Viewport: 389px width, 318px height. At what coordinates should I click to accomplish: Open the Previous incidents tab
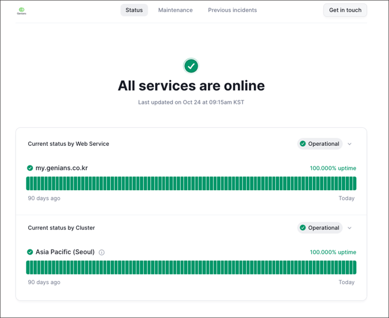coord(232,10)
